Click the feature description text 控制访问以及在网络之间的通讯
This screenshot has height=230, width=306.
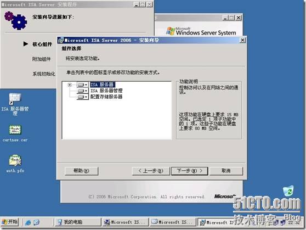208,89
